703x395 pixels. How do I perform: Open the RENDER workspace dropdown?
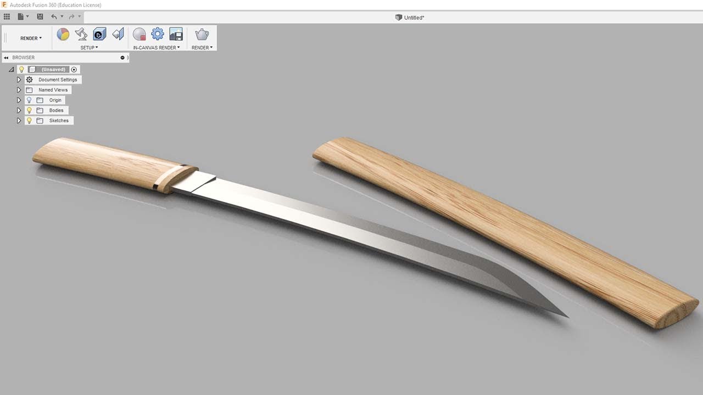pos(31,38)
